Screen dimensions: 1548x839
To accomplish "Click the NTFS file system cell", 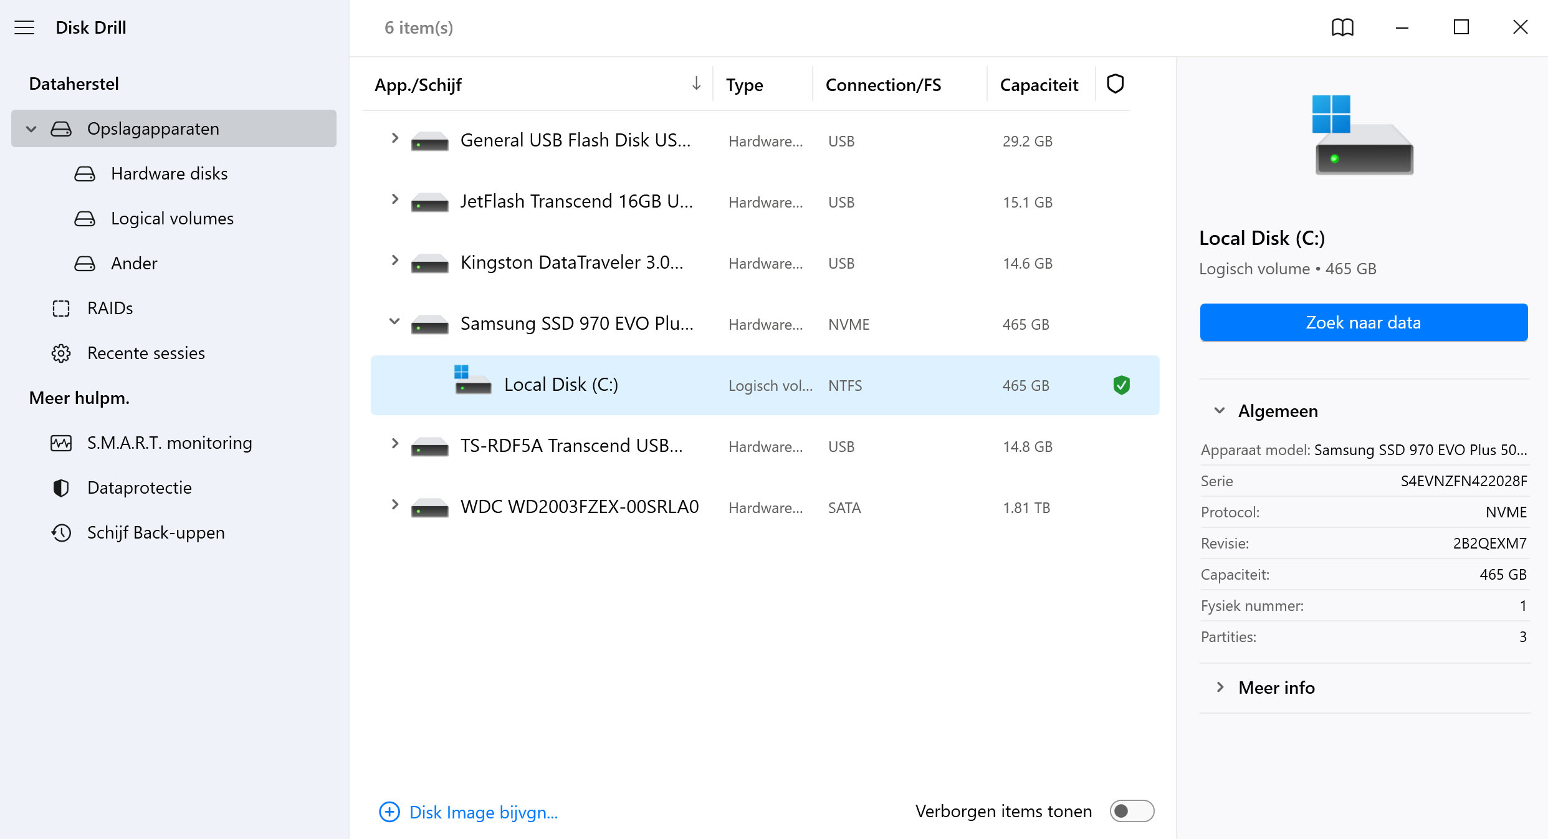I will point(845,386).
